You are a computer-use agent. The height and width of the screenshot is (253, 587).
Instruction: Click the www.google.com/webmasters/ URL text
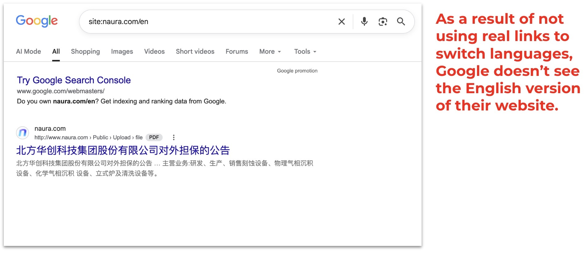tap(61, 91)
